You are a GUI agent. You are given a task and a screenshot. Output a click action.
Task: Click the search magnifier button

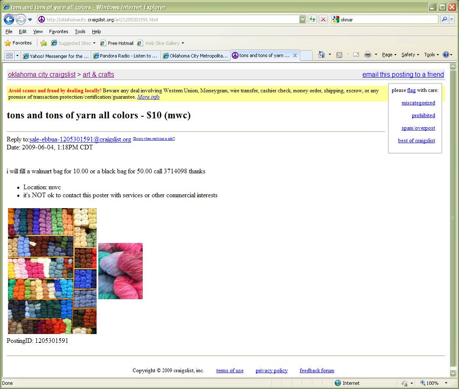pos(444,19)
